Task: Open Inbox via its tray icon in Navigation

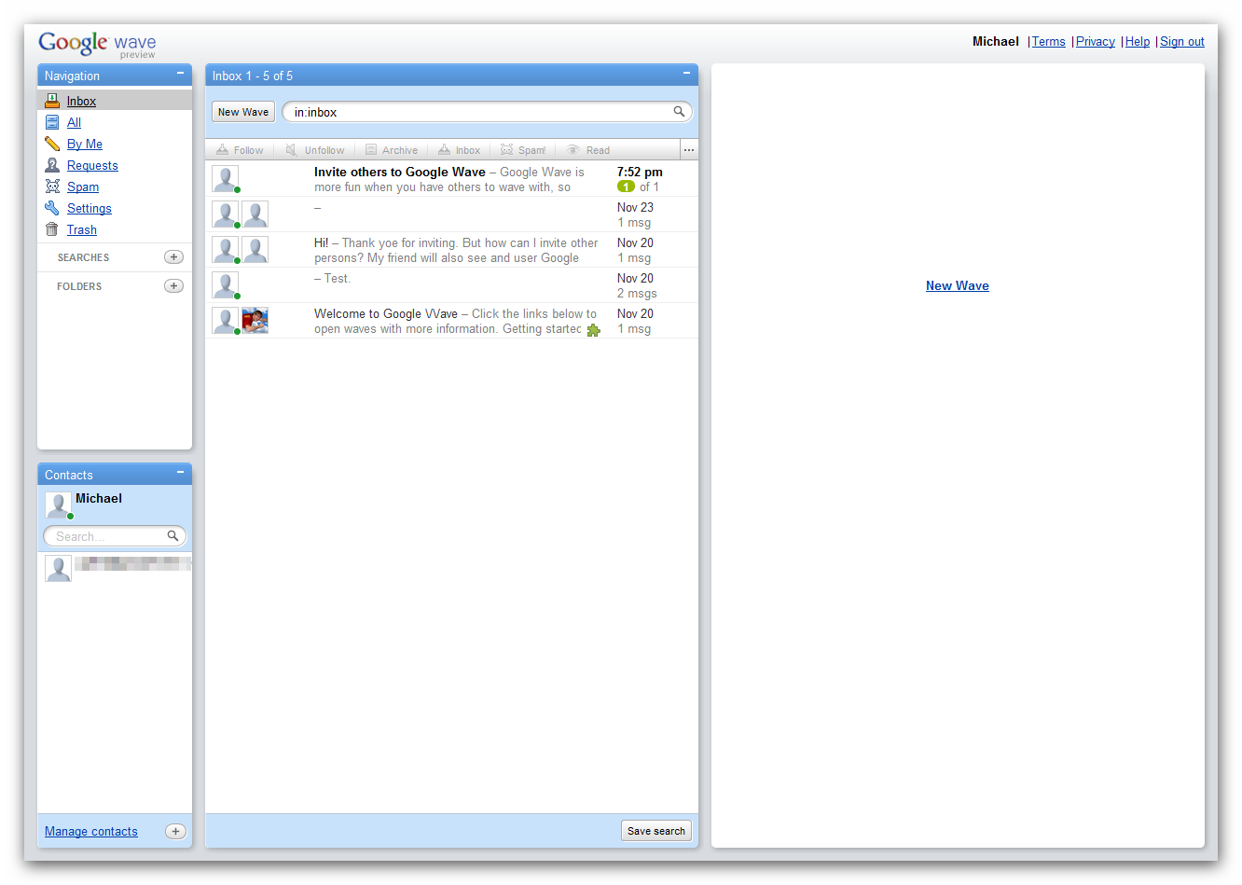Action: click(52, 101)
